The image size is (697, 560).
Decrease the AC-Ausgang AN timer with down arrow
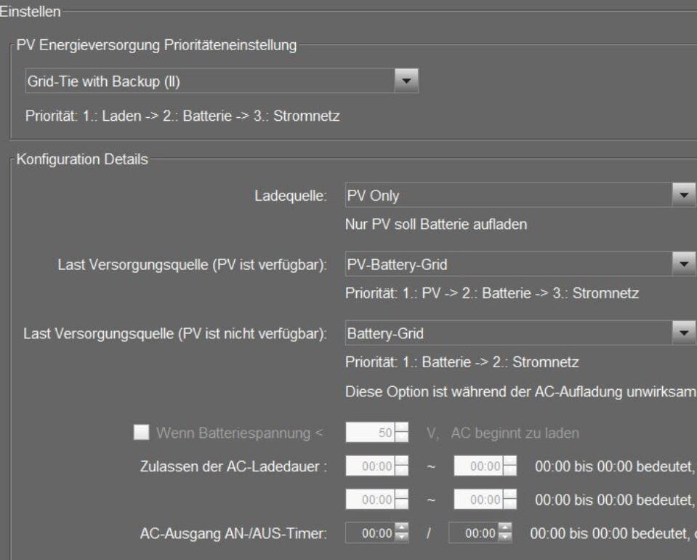click(402, 538)
